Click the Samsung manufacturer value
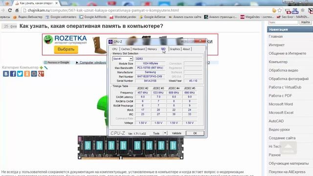The height and width of the screenshot is (176, 313). pos(150,72)
